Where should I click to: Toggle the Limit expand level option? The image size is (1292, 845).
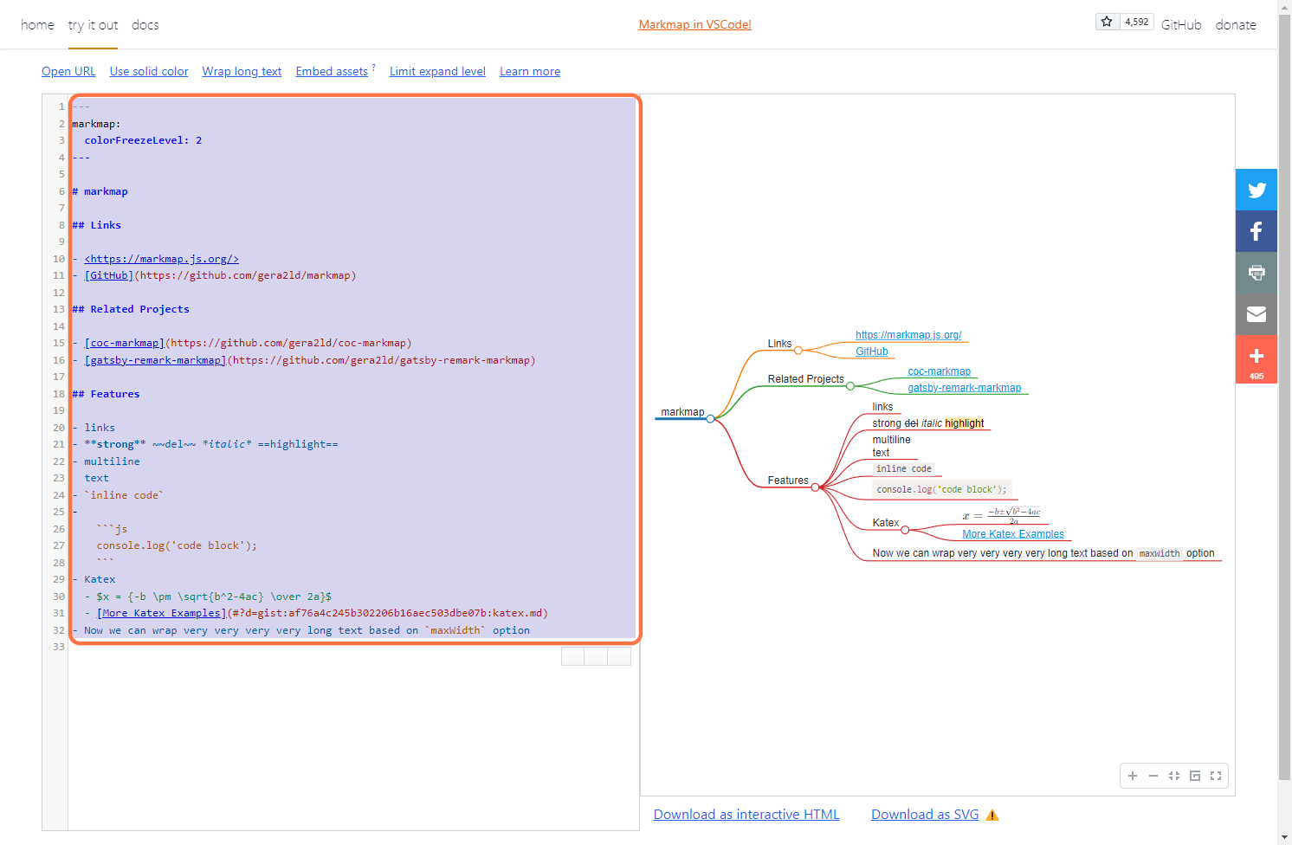437,71
